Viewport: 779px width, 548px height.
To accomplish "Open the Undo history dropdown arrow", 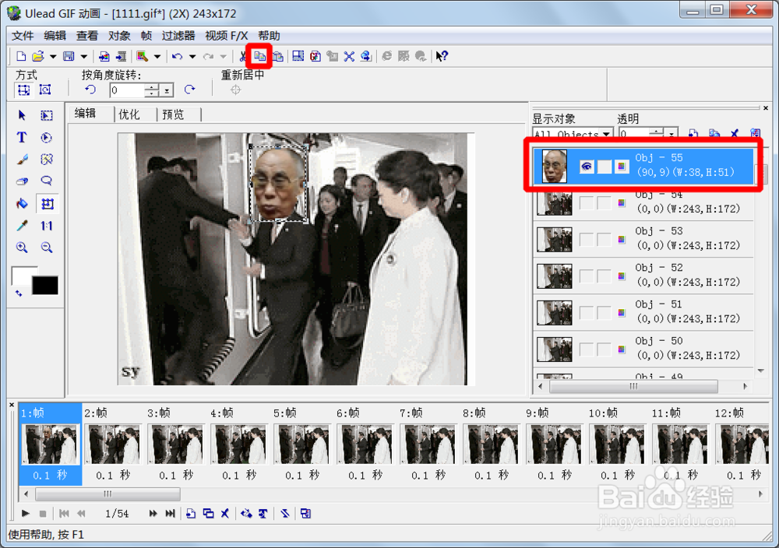I will tap(192, 57).
